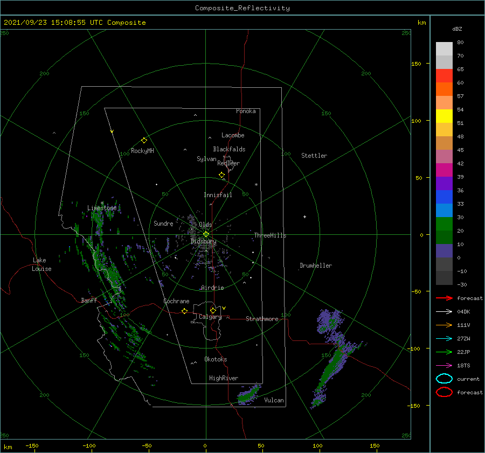Click the asterisk marker above Limestone
Screen dimensions: 485x453
click(x=102, y=203)
